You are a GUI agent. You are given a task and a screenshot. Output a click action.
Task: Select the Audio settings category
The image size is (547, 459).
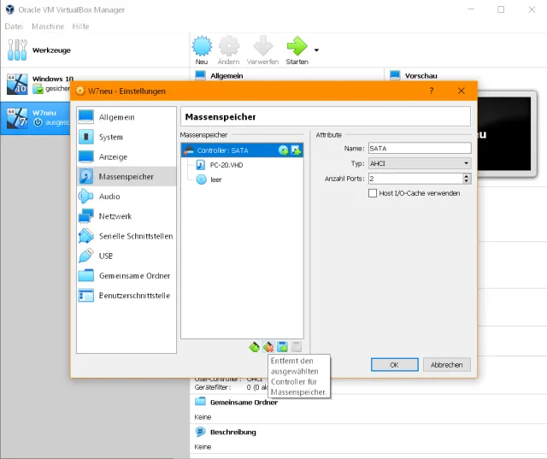tap(109, 197)
